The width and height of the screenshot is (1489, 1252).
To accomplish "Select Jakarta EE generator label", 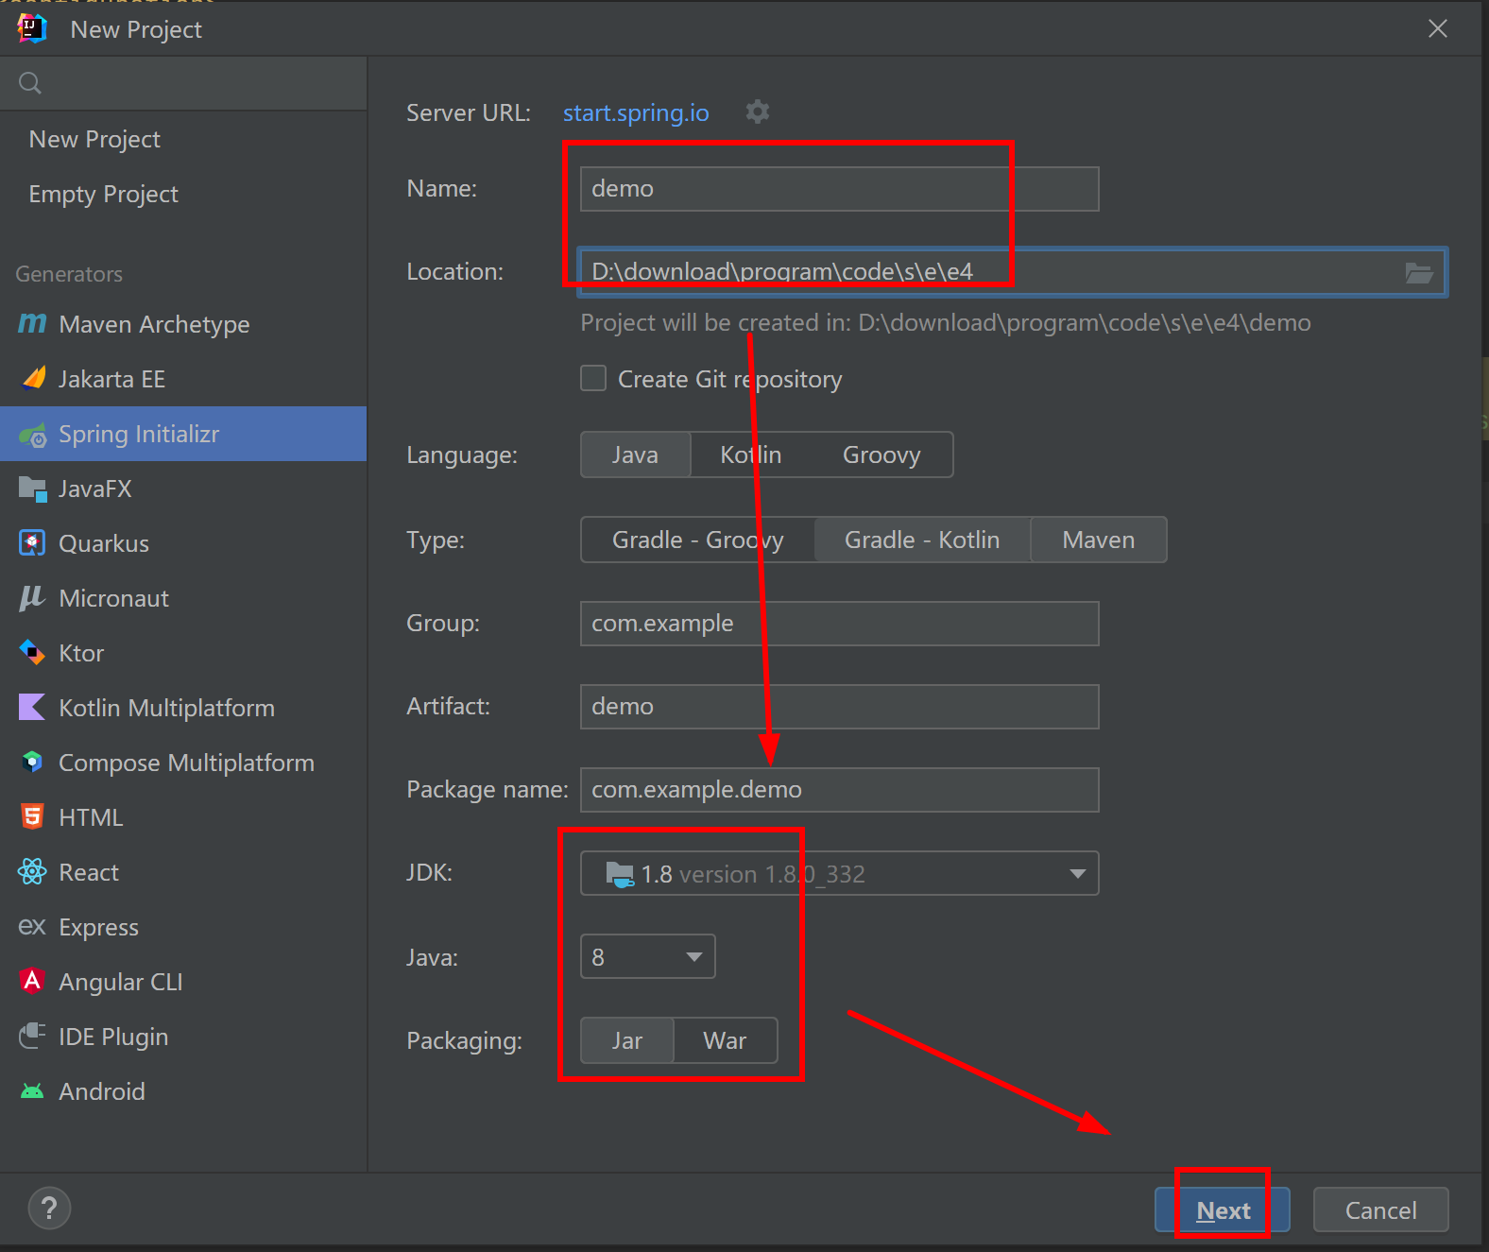I will [111, 379].
